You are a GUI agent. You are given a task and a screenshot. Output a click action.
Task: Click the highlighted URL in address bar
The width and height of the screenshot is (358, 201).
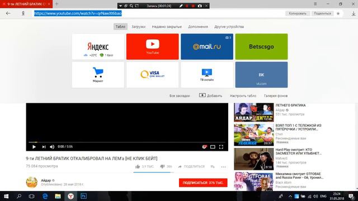coord(78,13)
